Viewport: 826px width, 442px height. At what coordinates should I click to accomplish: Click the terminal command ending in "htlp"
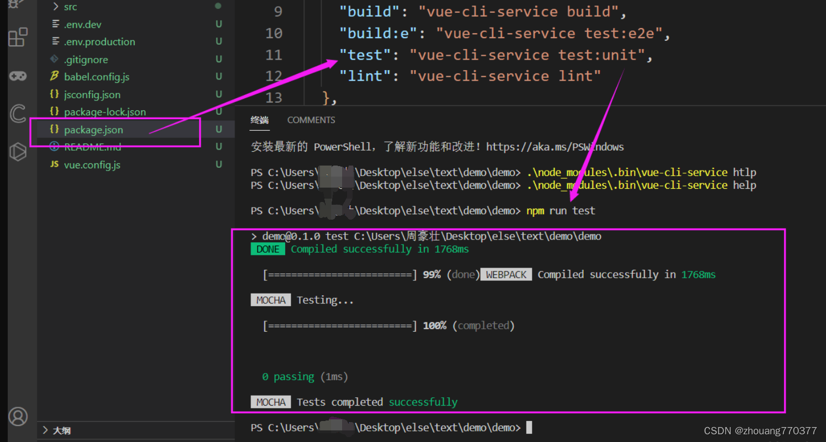pos(641,173)
